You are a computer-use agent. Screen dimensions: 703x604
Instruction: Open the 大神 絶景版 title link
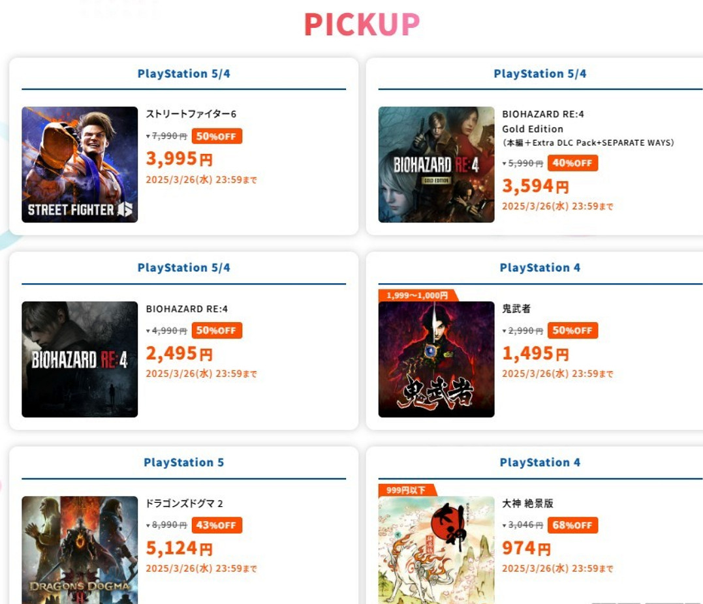point(527,504)
